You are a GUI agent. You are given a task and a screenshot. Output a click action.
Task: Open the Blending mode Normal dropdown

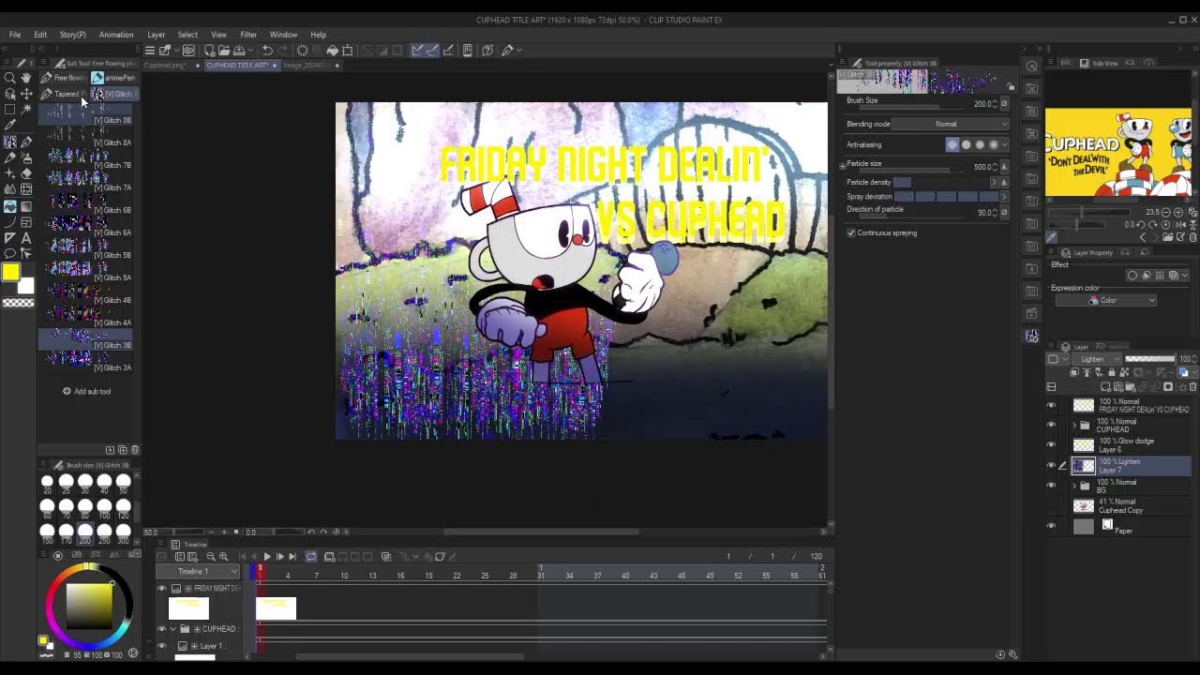(x=949, y=124)
